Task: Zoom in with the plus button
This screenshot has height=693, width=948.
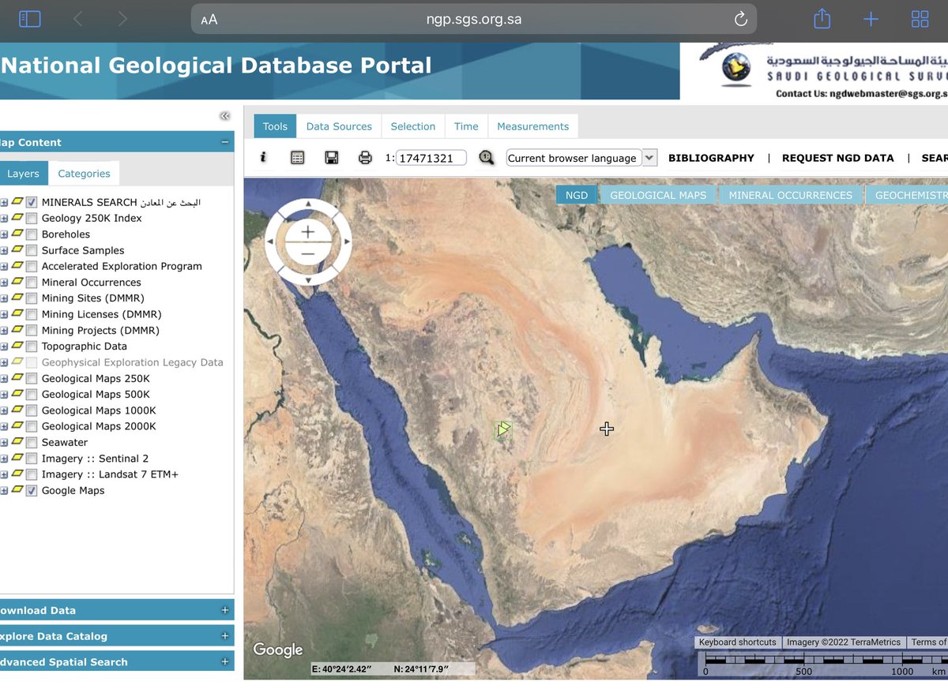Action: coord(308,232)
